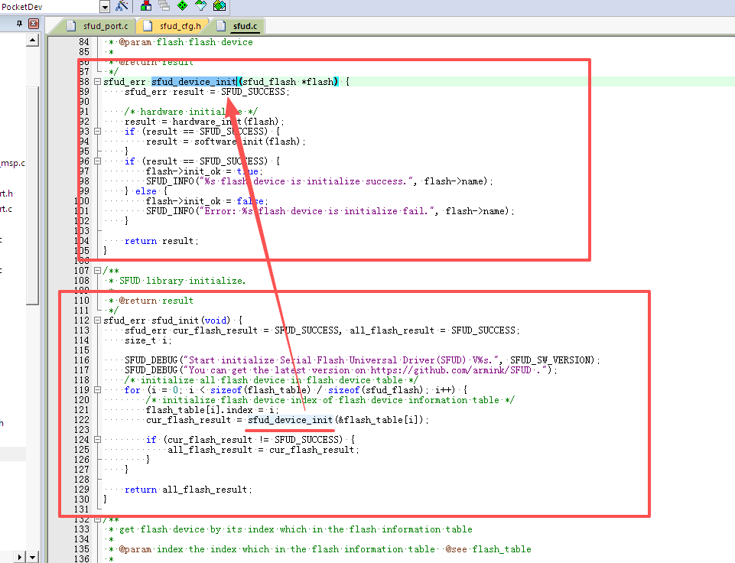The width and height of the screenshot is (735, 563).
Task: Switch to the sfud_port.c tab
Action: pyautogui.click(x=97, y=26)
